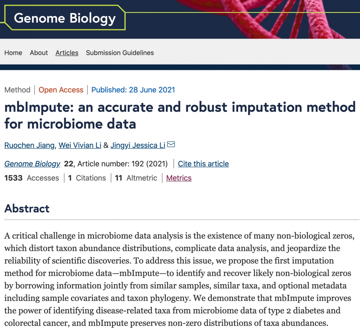Screen dimensions: 360x331
Task: Click the Jingyi Jessica Li author link
Action: (138, 145)
